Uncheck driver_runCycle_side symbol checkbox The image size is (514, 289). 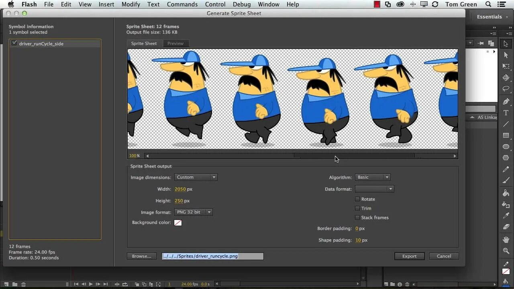[14, 43]
